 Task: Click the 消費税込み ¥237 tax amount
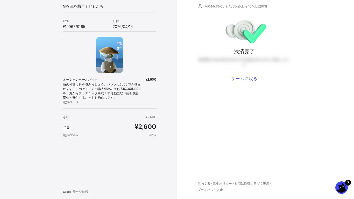(153, 135)
